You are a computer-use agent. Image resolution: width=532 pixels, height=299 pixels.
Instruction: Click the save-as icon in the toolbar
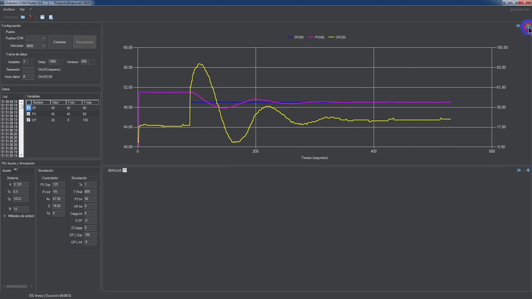click(51, 17)
